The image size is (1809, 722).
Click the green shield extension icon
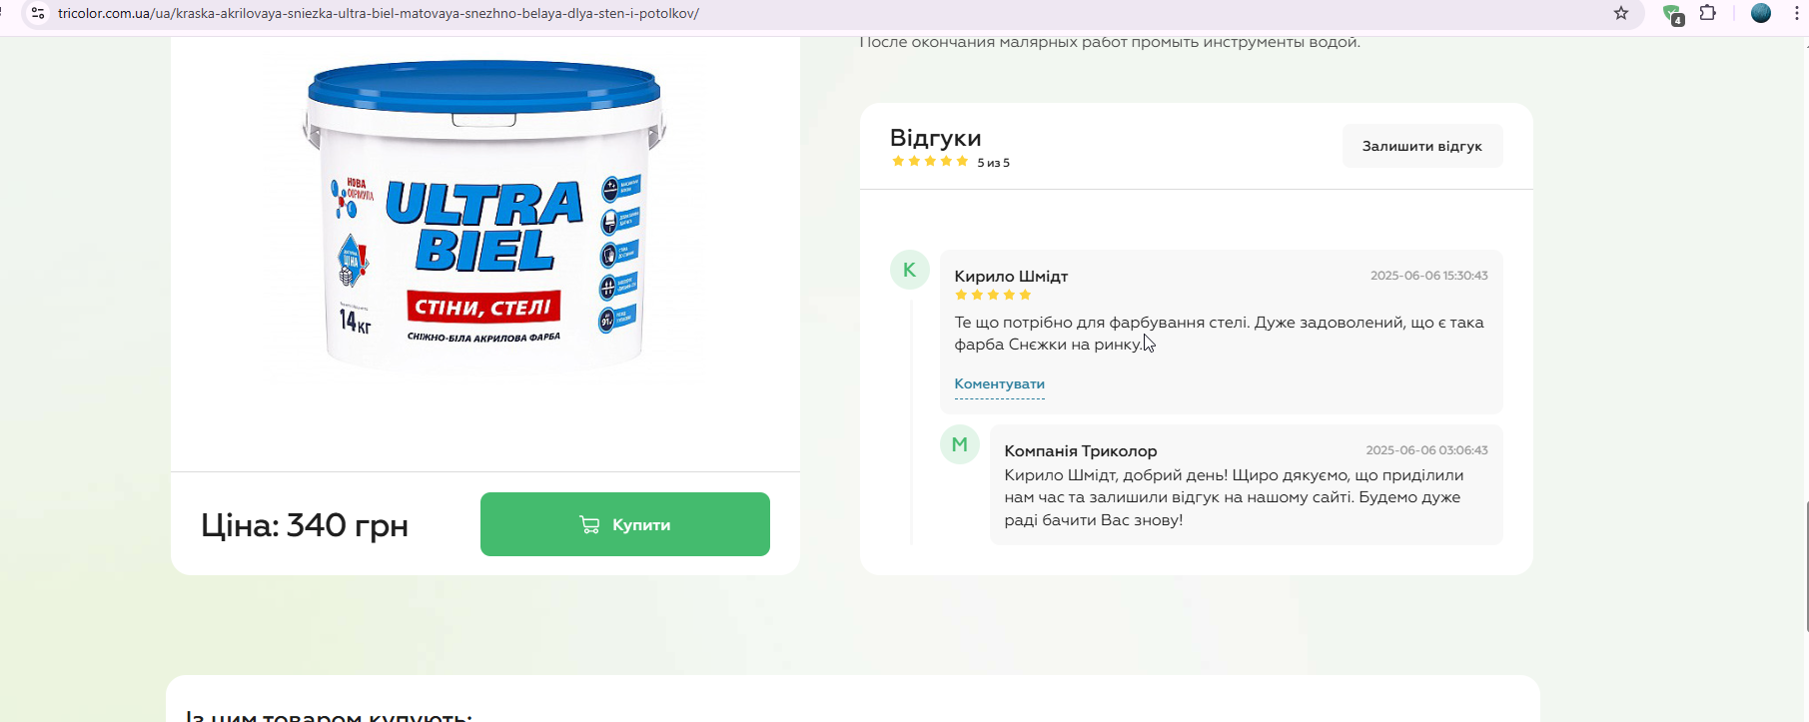coord(1672,14)
